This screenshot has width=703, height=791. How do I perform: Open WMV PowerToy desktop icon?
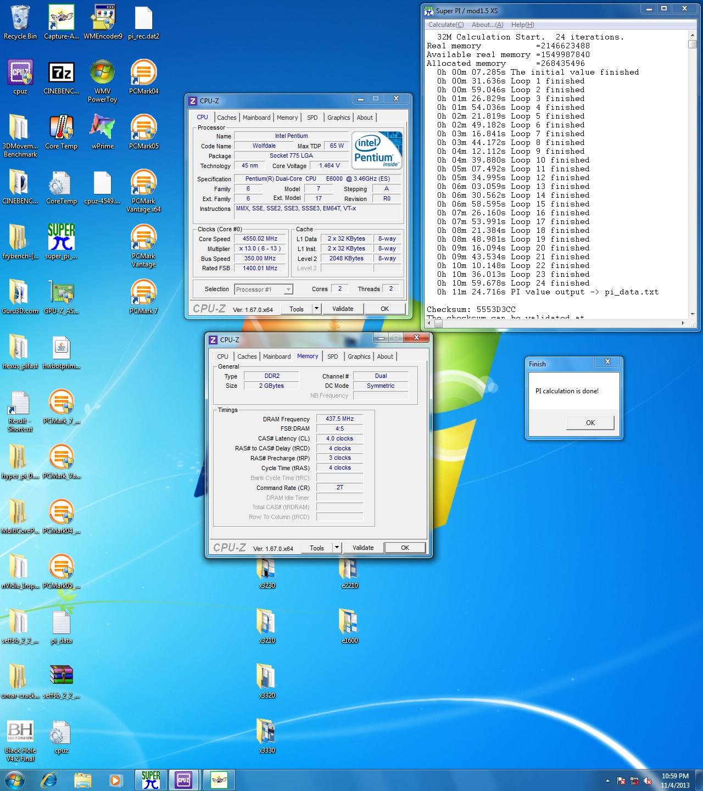point(103,82)
